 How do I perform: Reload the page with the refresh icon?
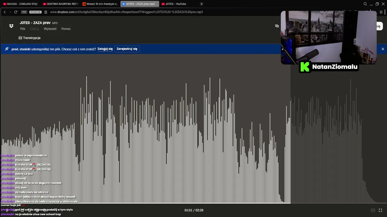click(16, 12)
